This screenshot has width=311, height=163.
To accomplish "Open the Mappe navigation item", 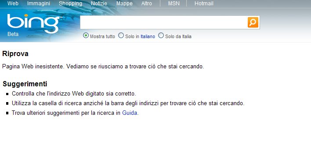I will tap(124, 4).
